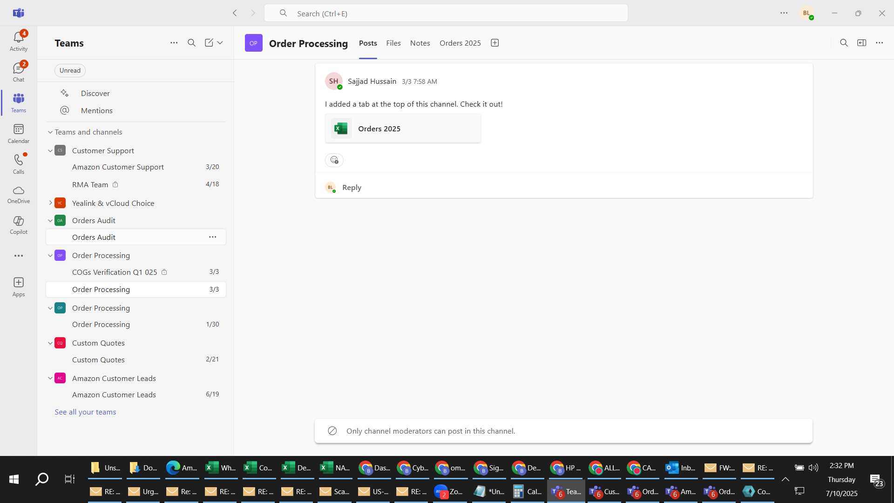Open compose options dropdown arrow

click(x=220, y=43)
